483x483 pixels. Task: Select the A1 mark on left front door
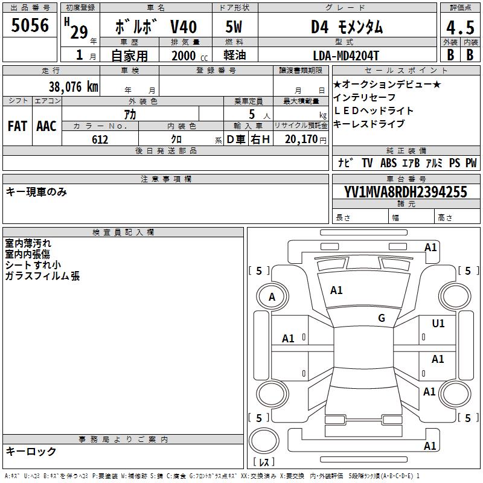(x=288, y=339)
